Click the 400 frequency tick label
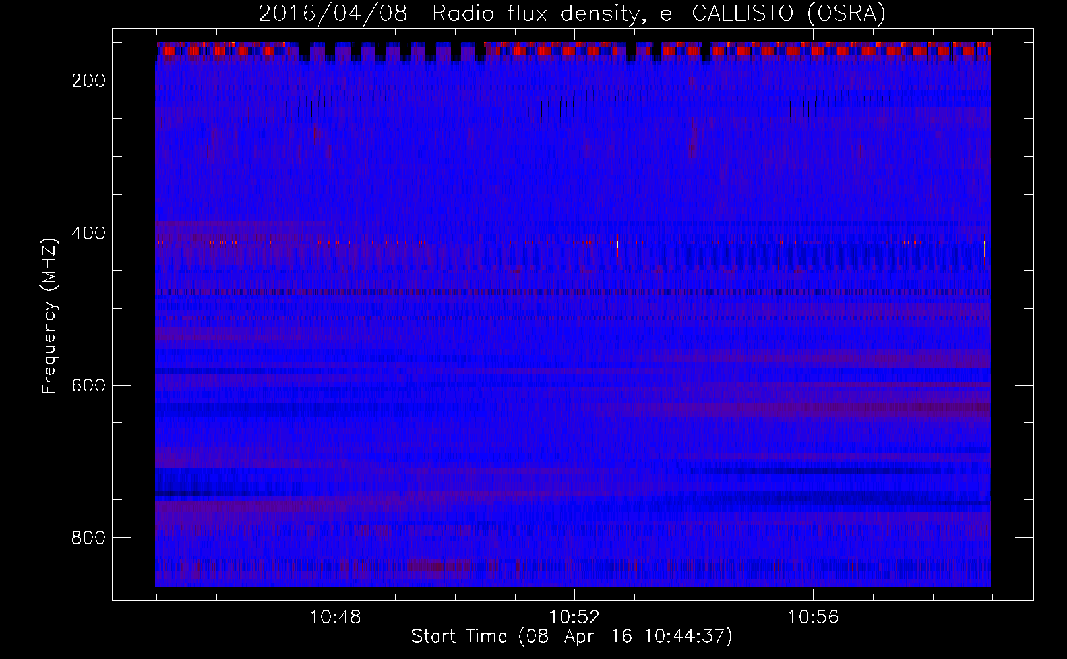This screenshot has width=1067, height=659. (x=88, y=233)
